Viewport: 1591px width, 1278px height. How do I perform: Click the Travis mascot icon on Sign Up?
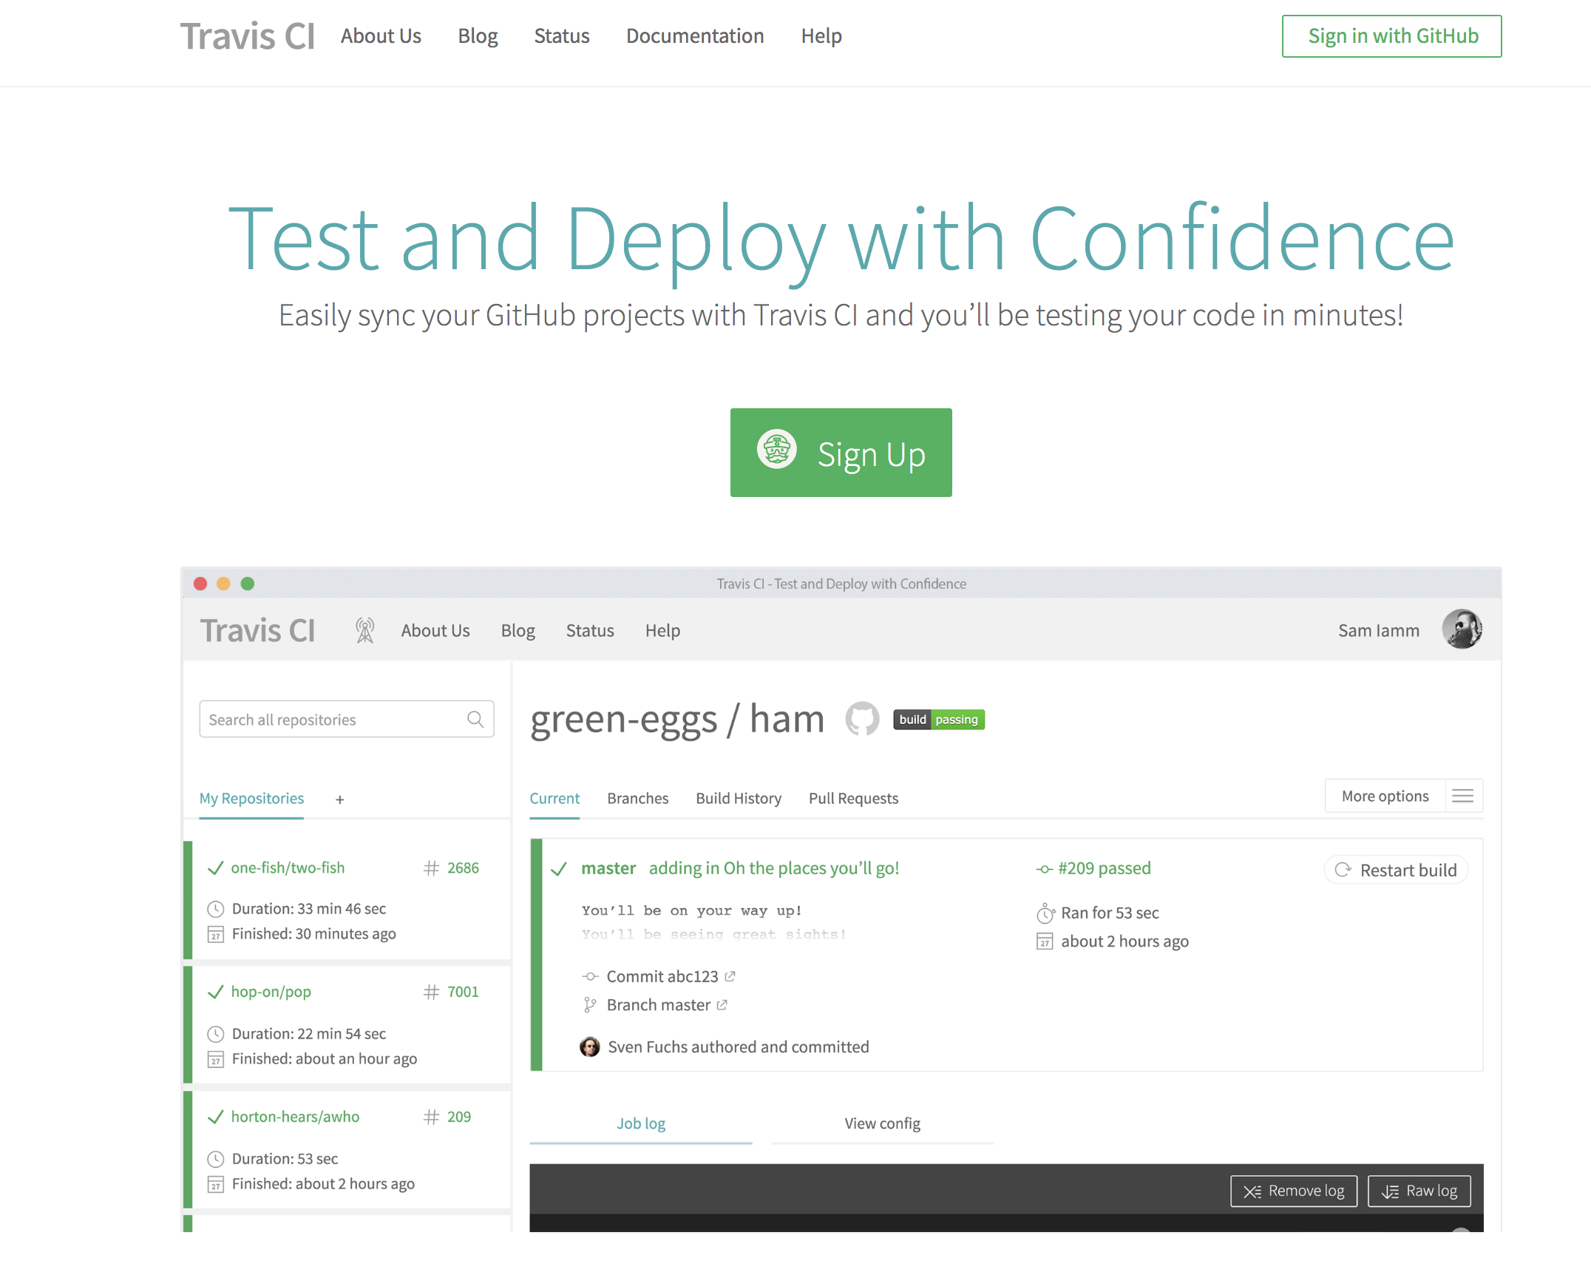776,449
